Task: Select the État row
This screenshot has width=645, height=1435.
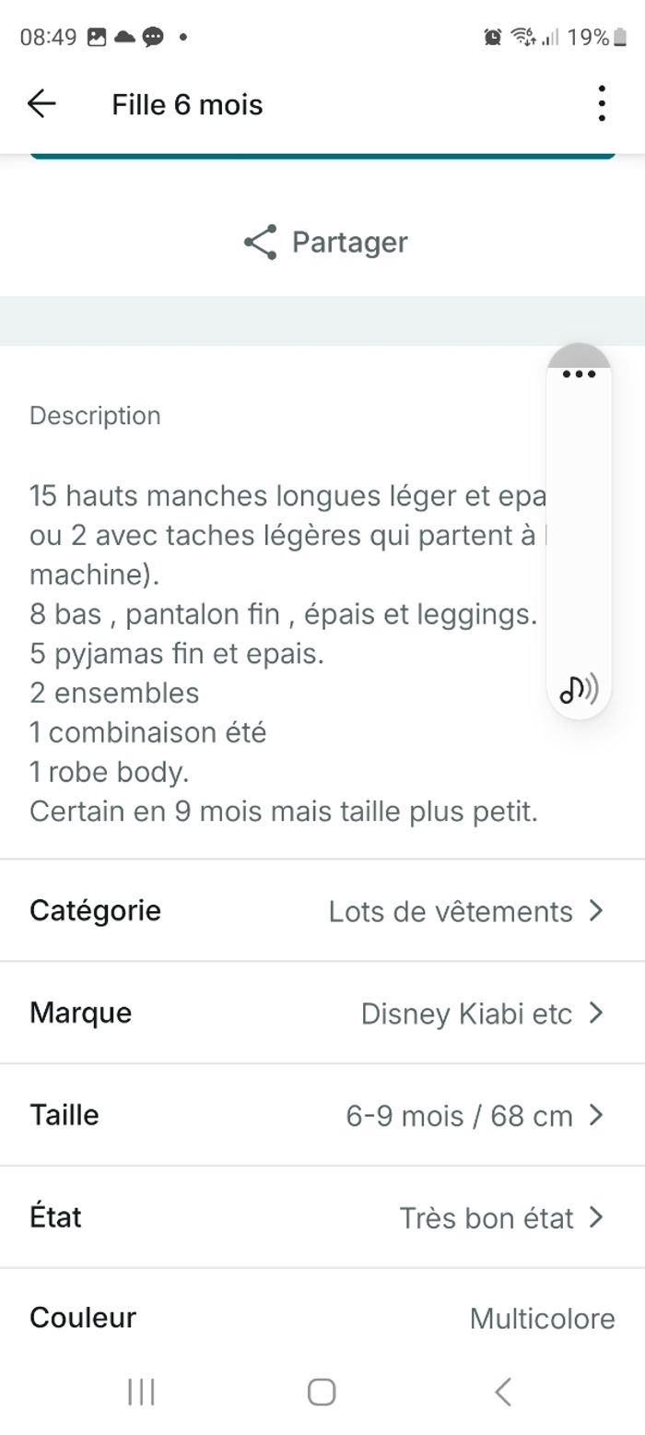Action: 322,1217
